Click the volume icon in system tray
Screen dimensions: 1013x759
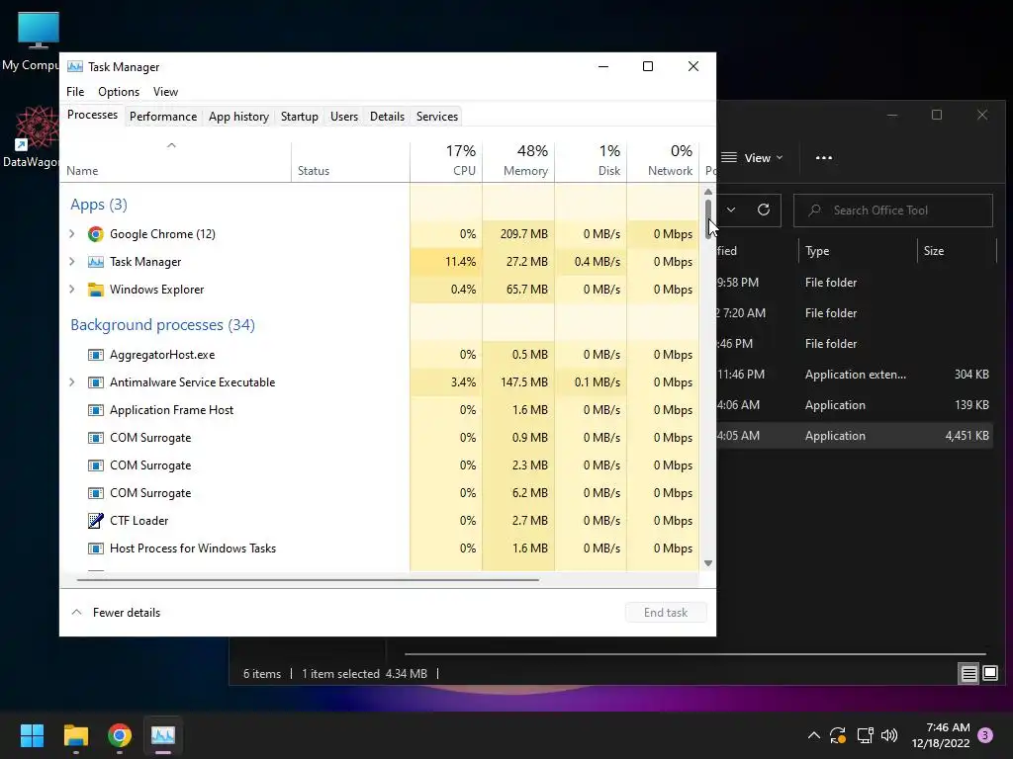tap(889, 735)
